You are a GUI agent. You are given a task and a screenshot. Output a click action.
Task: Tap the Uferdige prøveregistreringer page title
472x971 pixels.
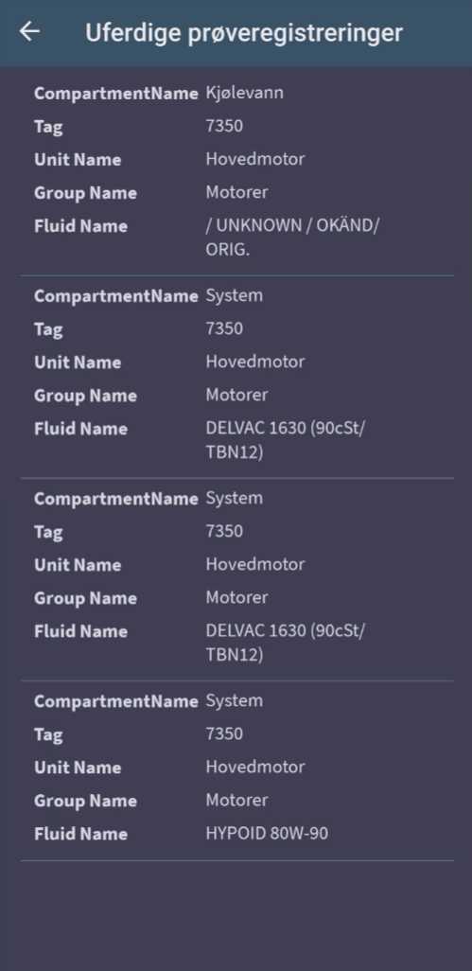(x=244, y=33)
